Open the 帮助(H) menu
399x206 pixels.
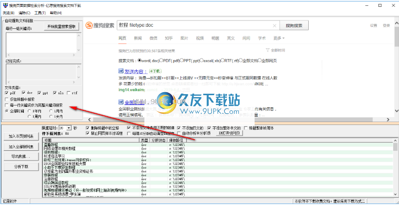[x=56, y=13]
